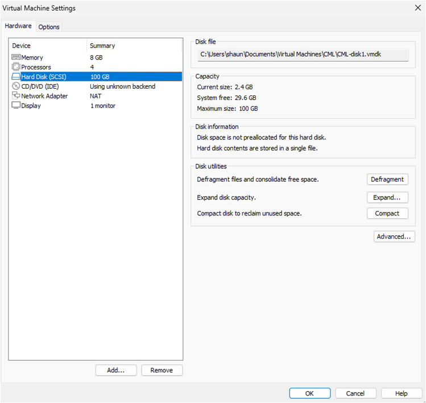Compact the disk to reclaim space

(387, 214)
